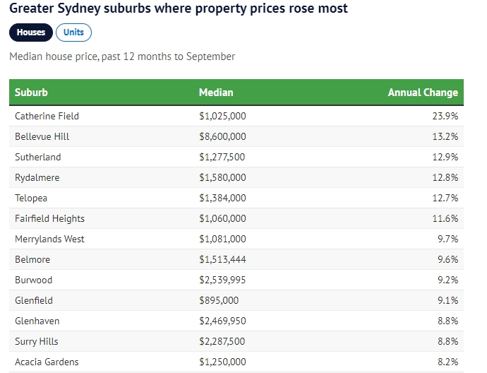Select the Burwood suburb name
The width and height of the screenshot is (487, 373).
pyautogui.click(x=34, y=280)
